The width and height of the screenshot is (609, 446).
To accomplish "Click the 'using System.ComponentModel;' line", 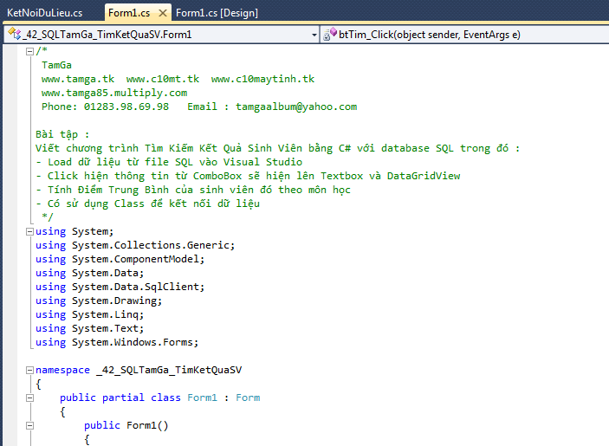I will click(120, 259).
